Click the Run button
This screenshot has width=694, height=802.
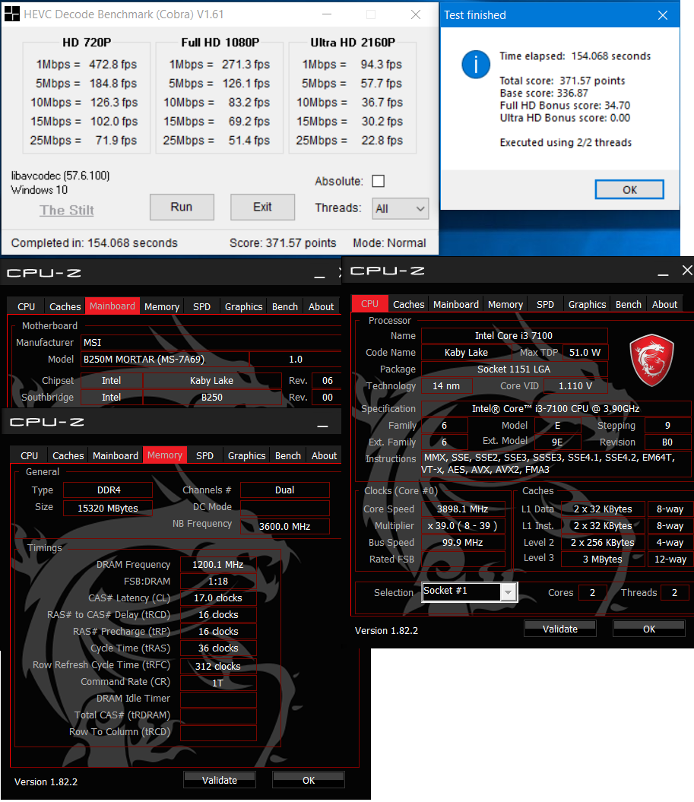(x=182, y=207)
